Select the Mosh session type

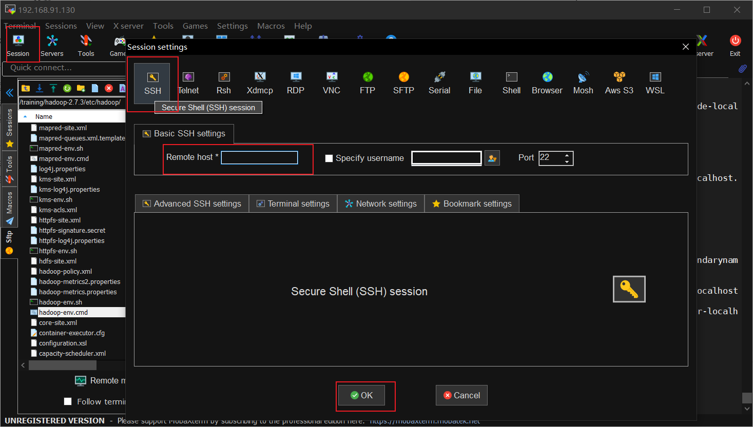point(583,84)
